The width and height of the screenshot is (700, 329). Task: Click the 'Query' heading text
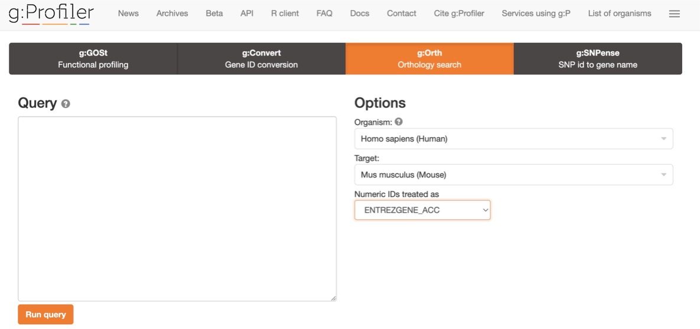pos(37,103)
